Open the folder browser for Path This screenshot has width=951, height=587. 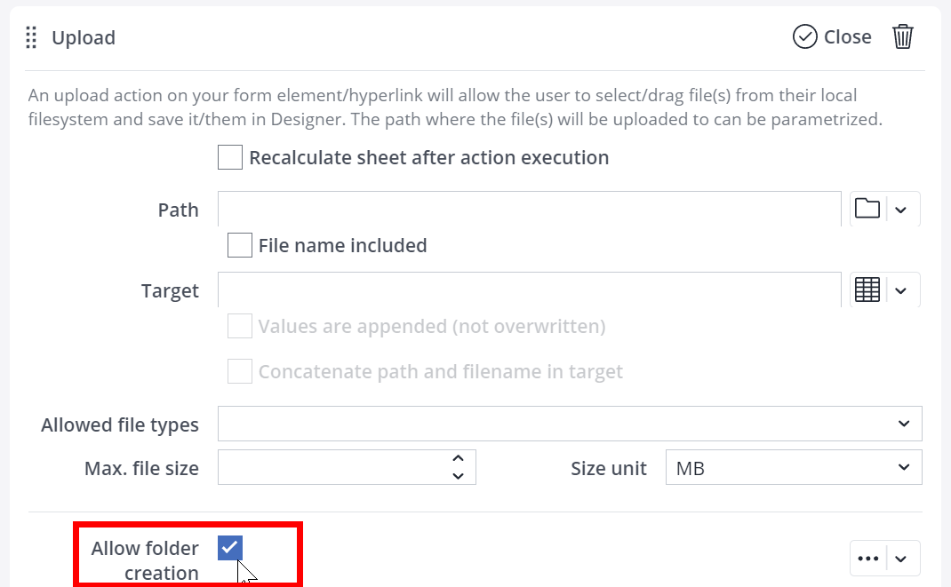coord(867,209)
